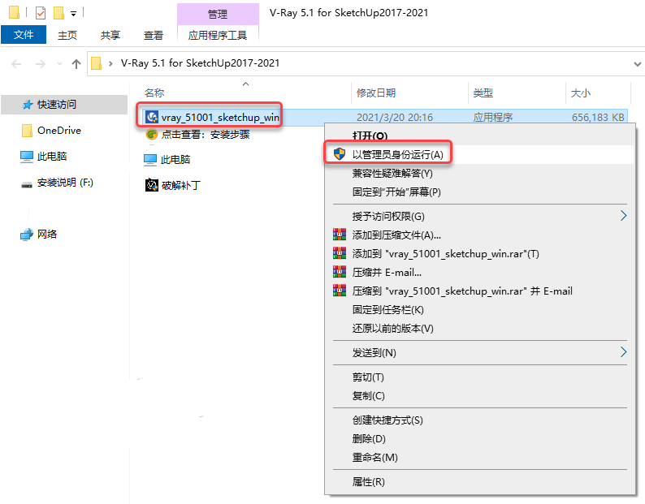Select the 点击查看：安装步骤 file
The height and width of the screenshot is (504, 645).
coord(206,135)
